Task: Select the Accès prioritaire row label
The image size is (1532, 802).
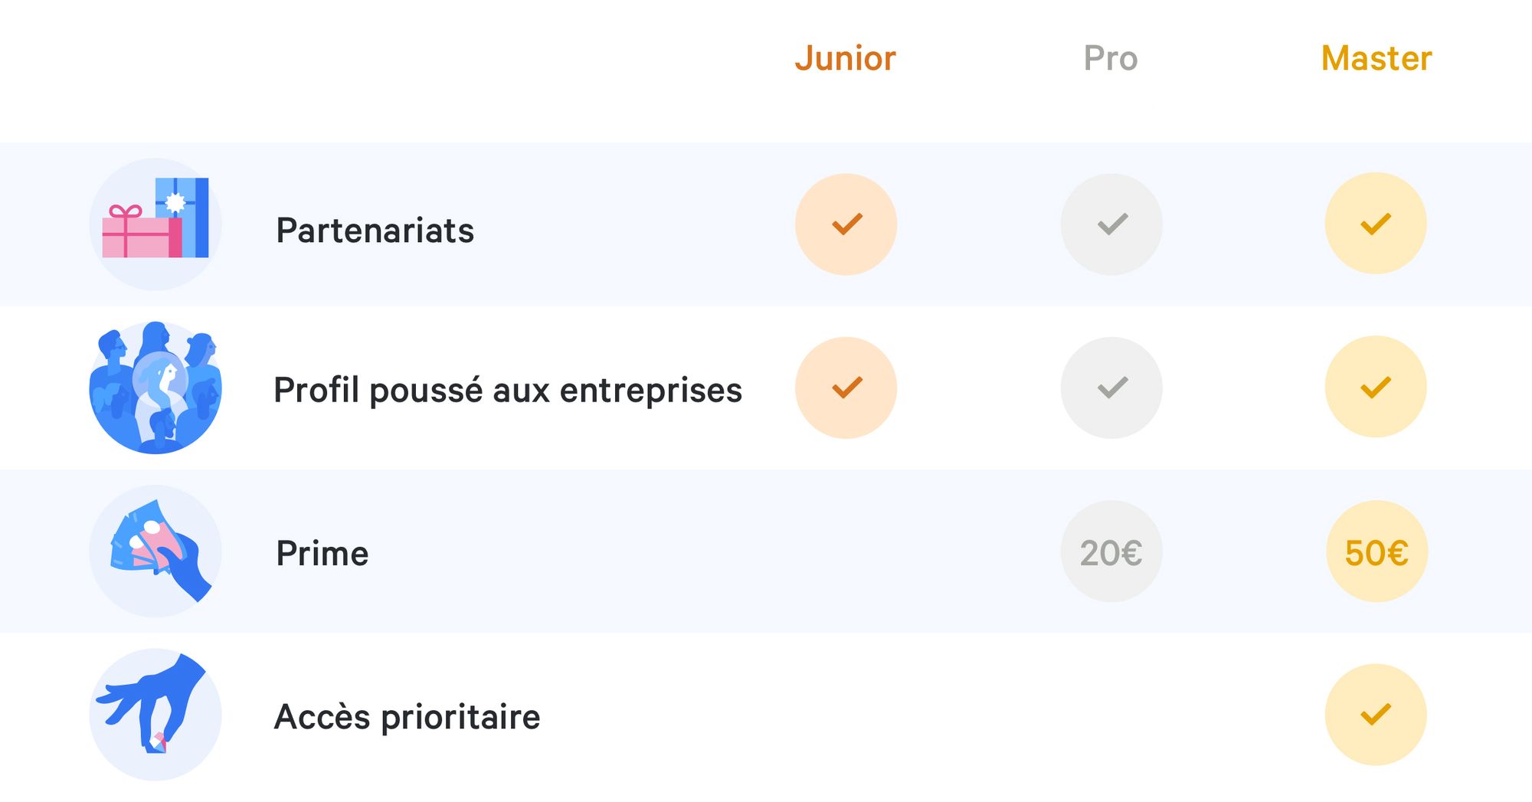Action: [x=408, y=717]
